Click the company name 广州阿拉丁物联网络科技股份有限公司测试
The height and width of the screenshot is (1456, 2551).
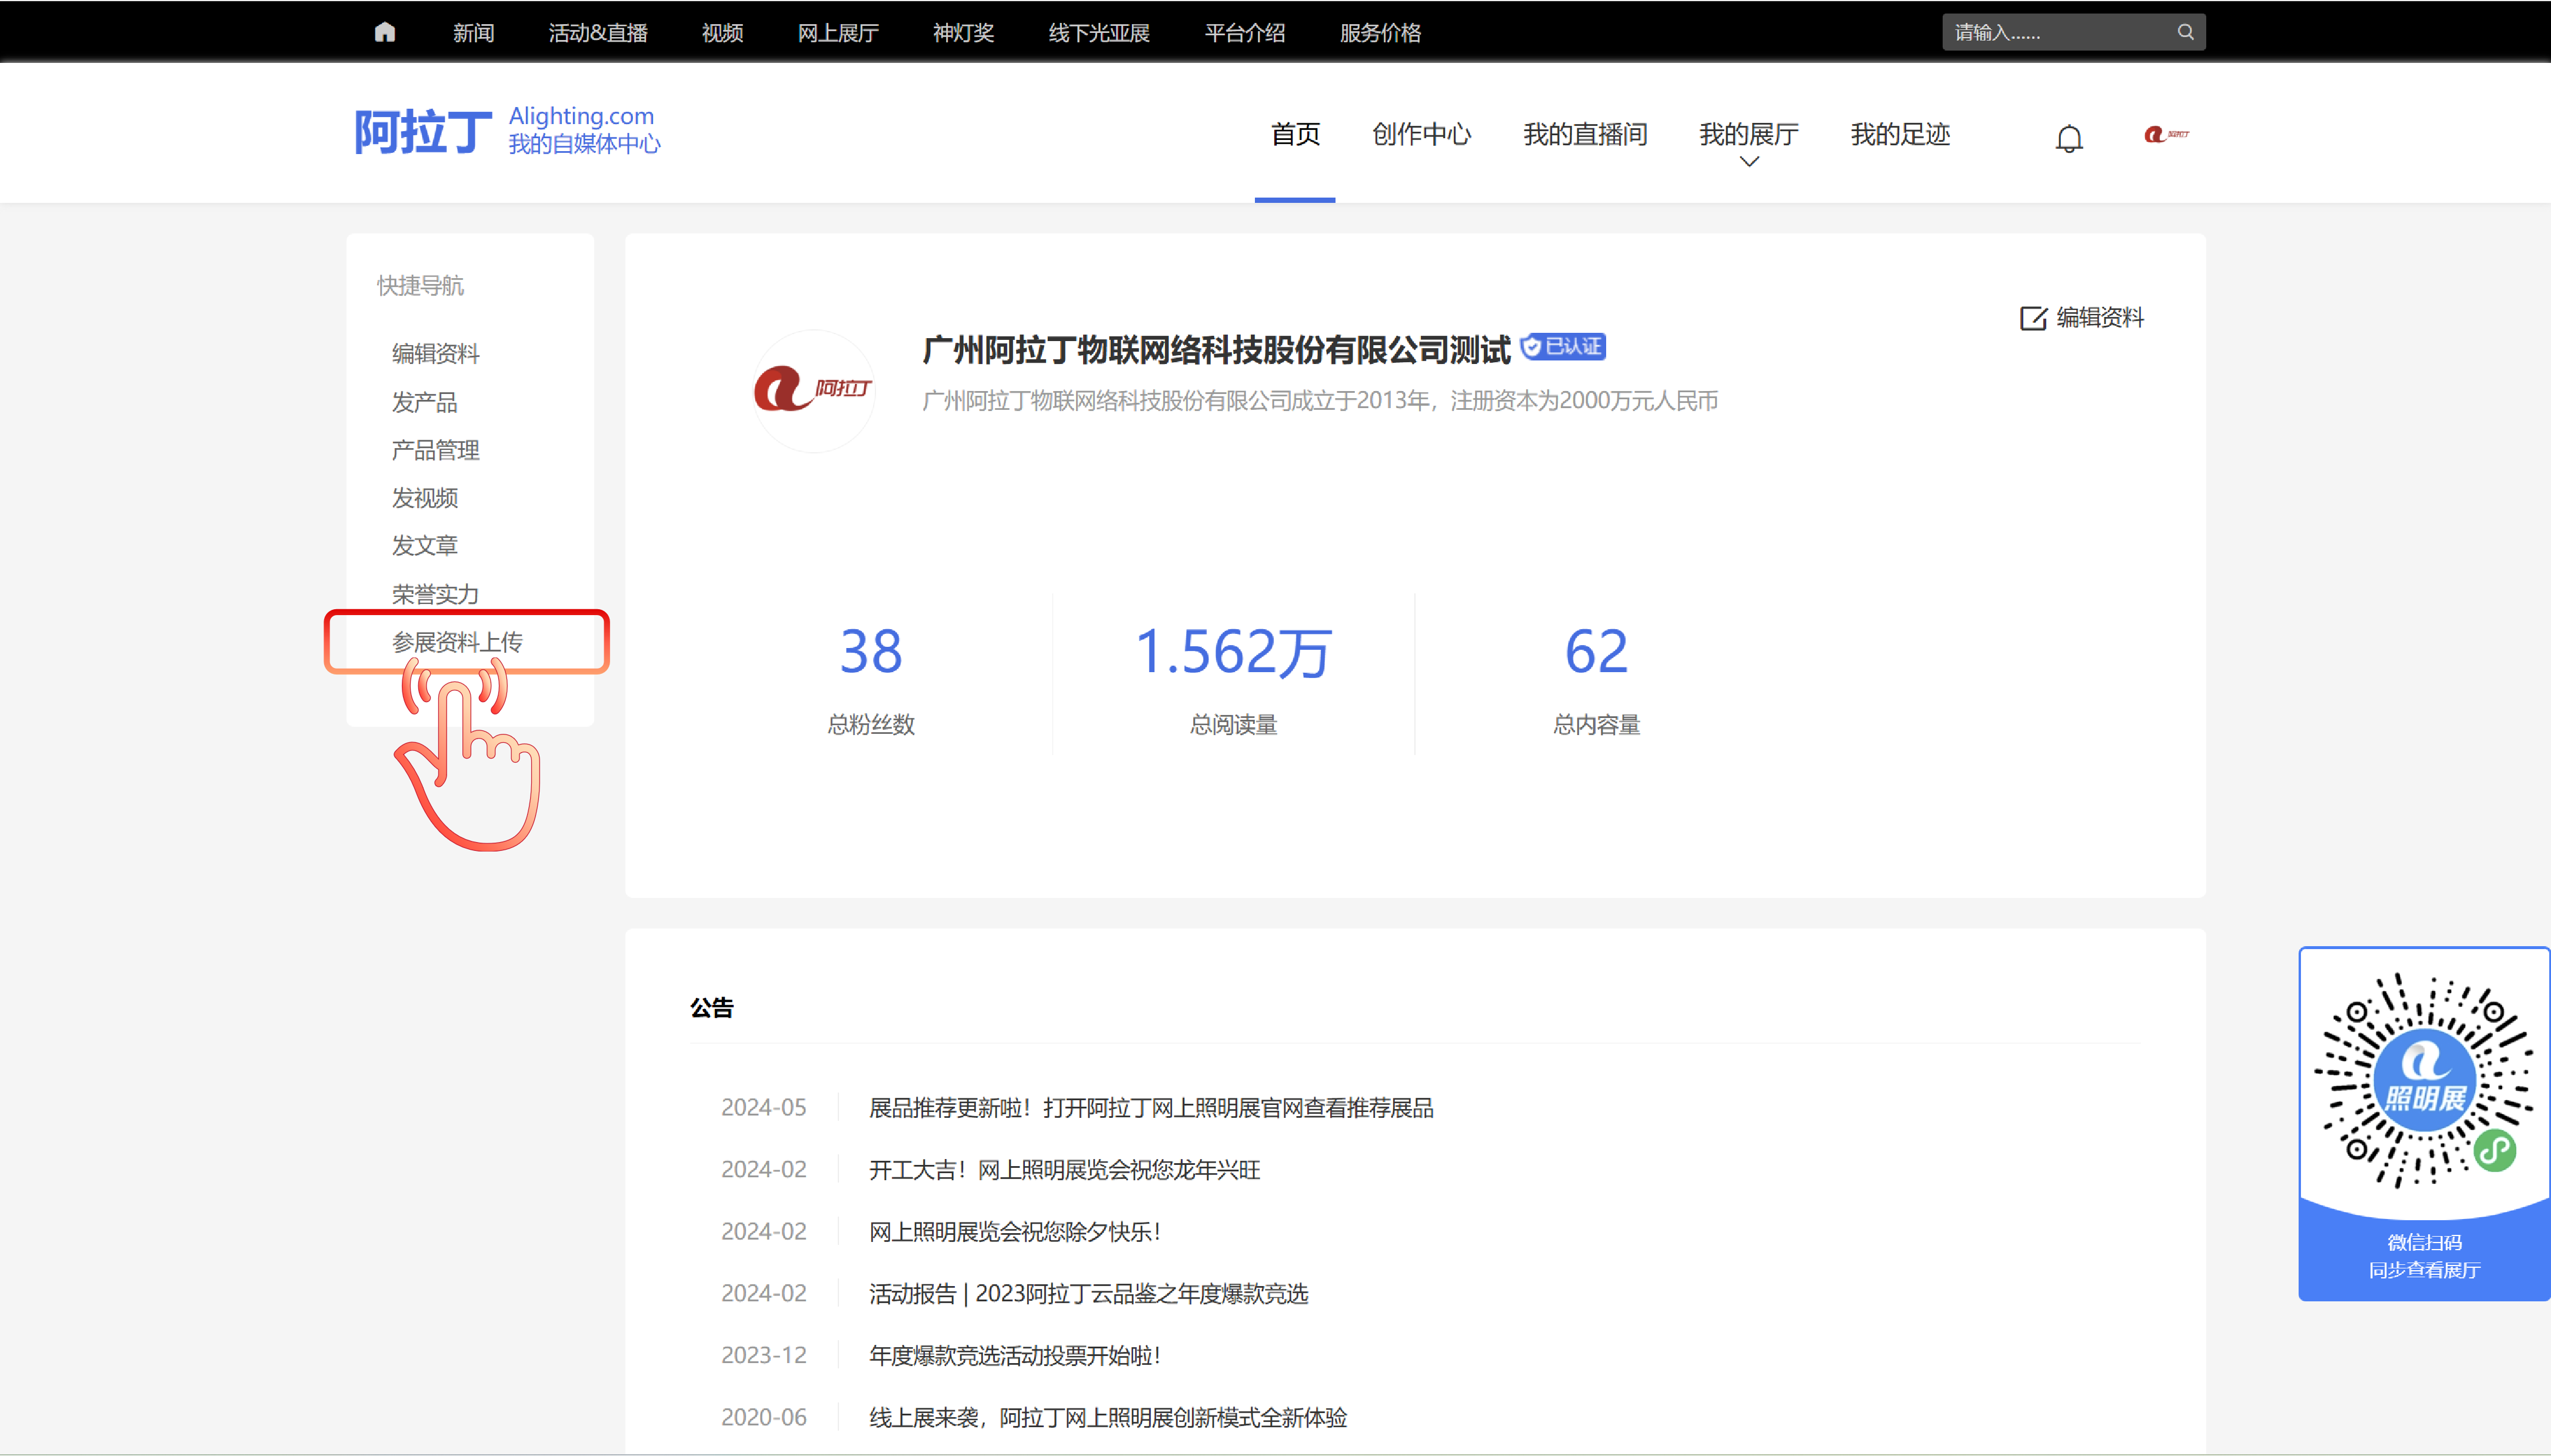(1215, 349)
